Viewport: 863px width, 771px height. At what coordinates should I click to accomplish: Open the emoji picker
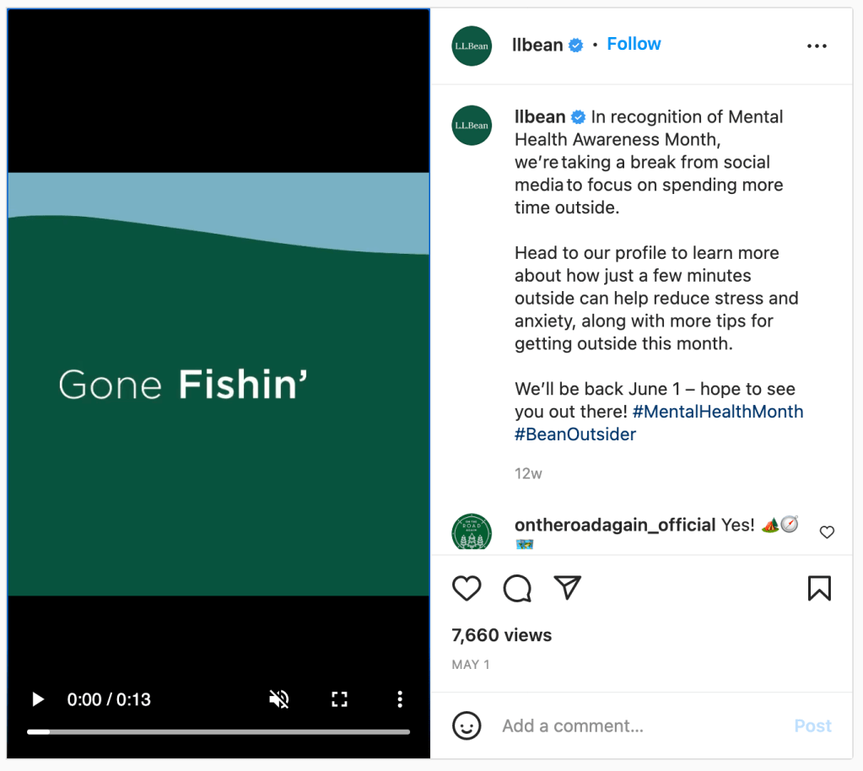(467, 725)
